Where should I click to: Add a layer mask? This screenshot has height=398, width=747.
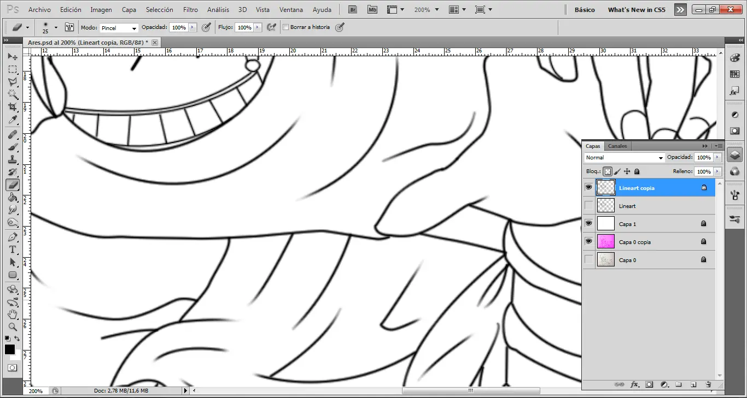[649, 384]
